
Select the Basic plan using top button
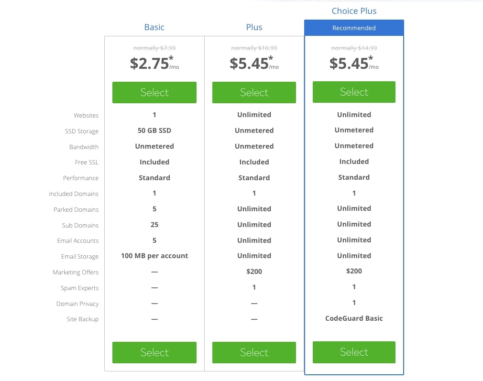point(154,92)
